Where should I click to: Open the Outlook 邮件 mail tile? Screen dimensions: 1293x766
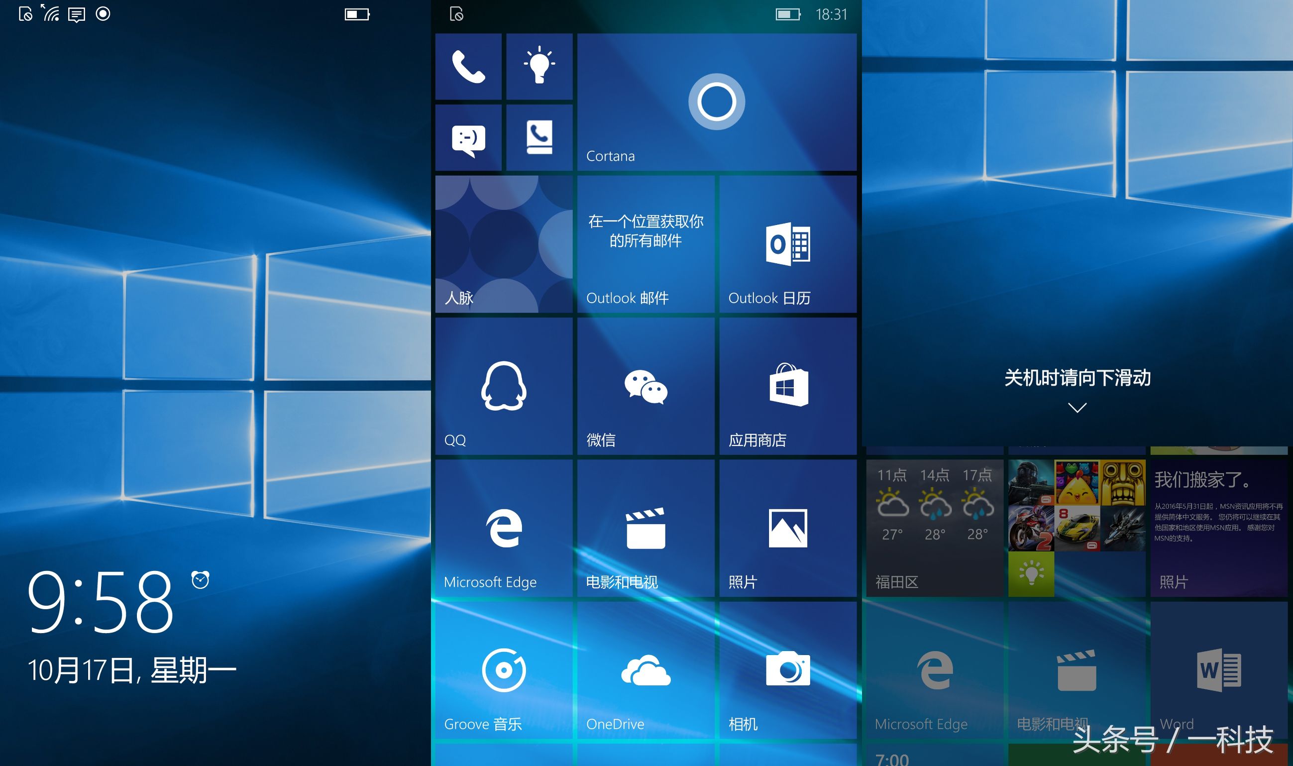click(x=645, y=244)
